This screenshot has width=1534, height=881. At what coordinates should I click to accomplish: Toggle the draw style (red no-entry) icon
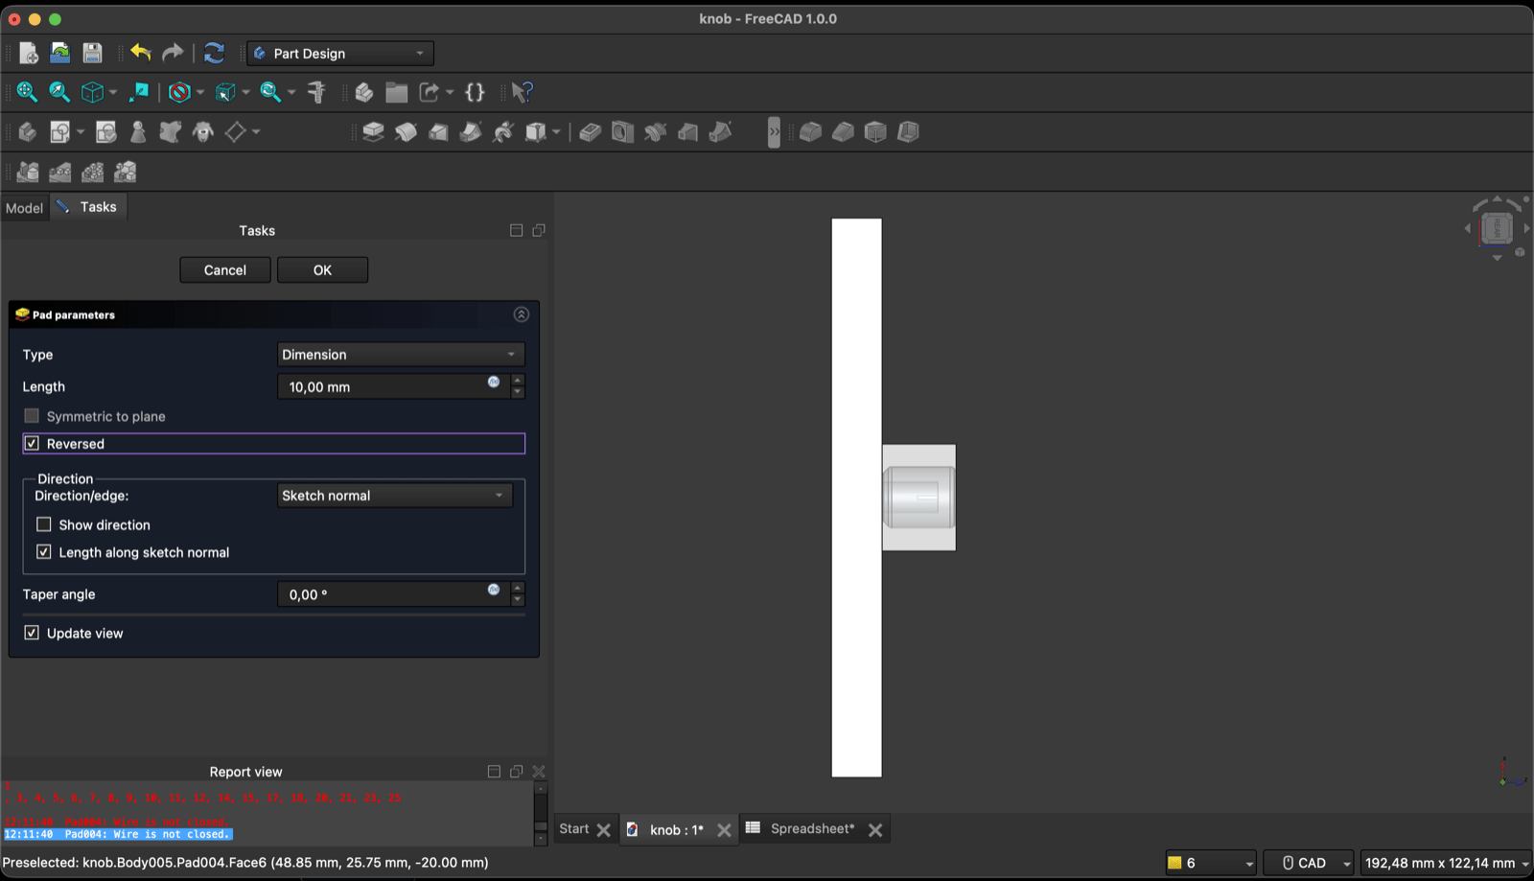pos(179,92)
